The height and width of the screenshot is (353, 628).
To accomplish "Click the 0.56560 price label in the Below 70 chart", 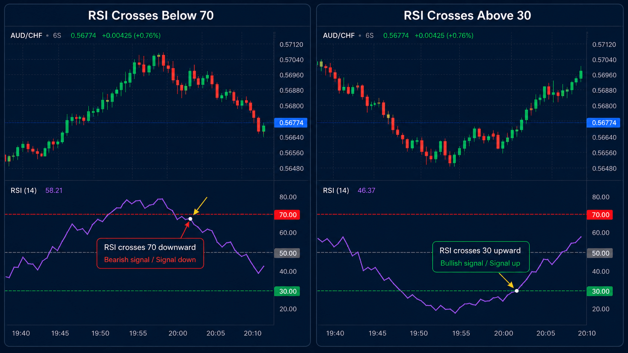I will [x=291, y=153].
